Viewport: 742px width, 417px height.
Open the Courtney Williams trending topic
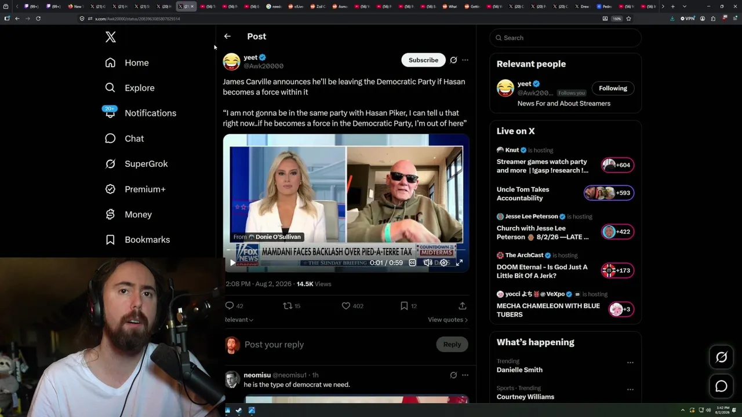[x=525, y=397]
